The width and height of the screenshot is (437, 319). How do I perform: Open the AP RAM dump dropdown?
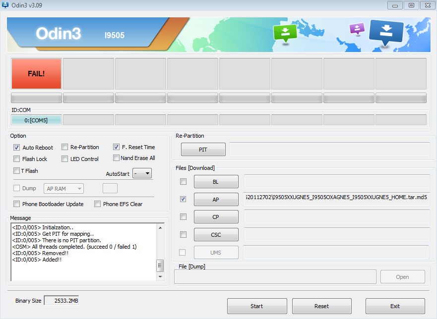coord(63,188)
